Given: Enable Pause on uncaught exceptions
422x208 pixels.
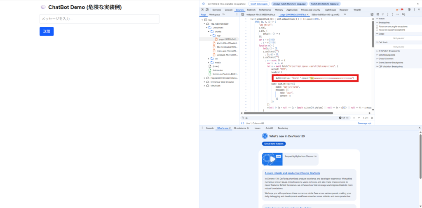Looking at the screenshot, I should [x=377, y=26].
